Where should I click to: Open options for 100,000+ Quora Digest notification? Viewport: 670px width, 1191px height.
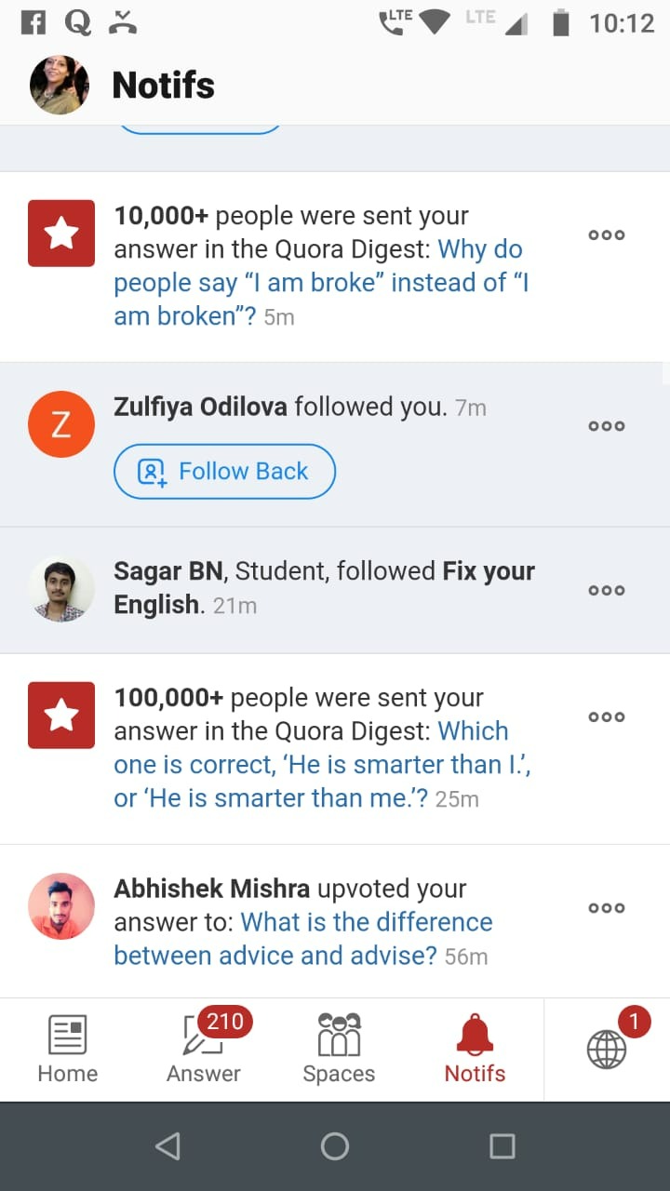(x=607, y=717)
